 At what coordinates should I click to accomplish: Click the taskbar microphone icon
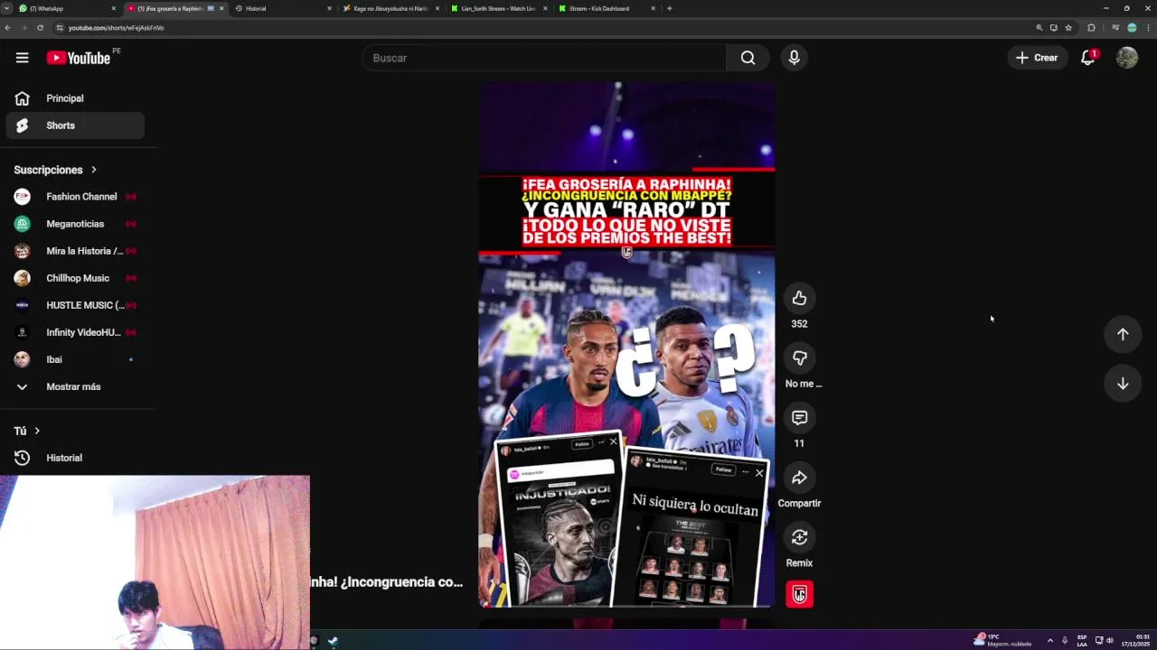click(1065, 641)
